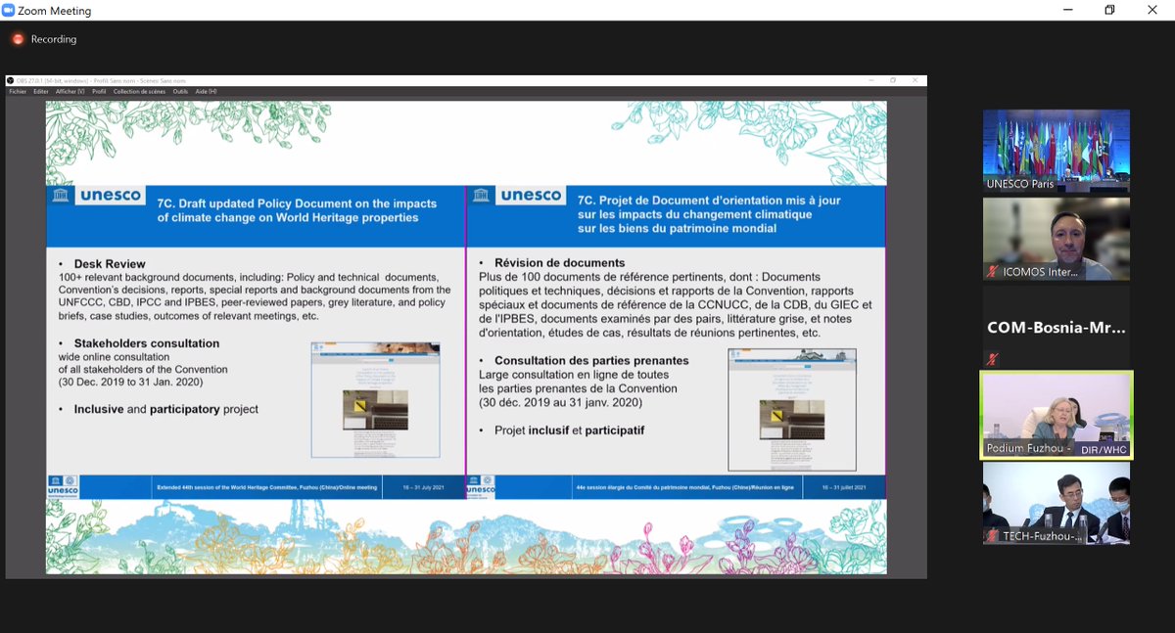1175x633 pixels.
Task: Select the Podium Fuzhou participant video
Action: (x=1057, y=415)
